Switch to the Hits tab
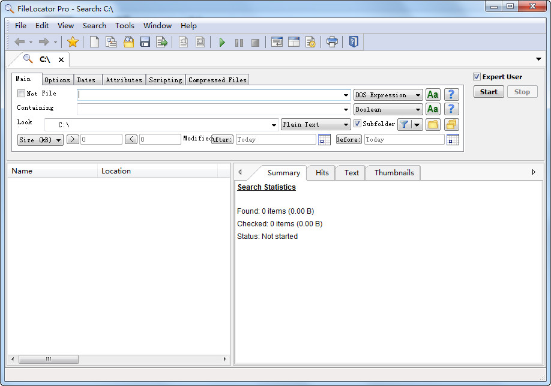The height and width of the screenshot is (386, 551). 322,173
